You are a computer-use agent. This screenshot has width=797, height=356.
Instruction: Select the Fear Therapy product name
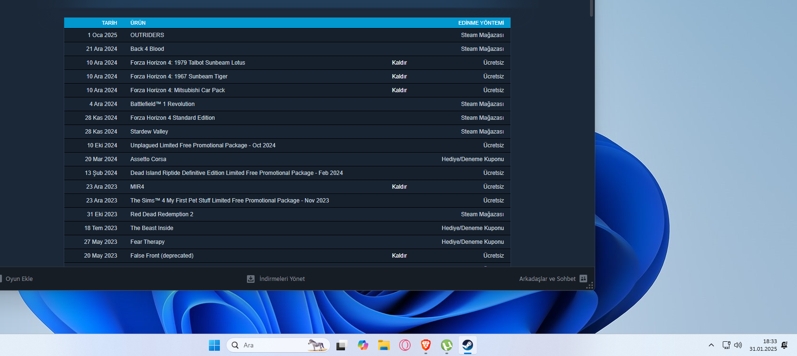tap(148, 242)
